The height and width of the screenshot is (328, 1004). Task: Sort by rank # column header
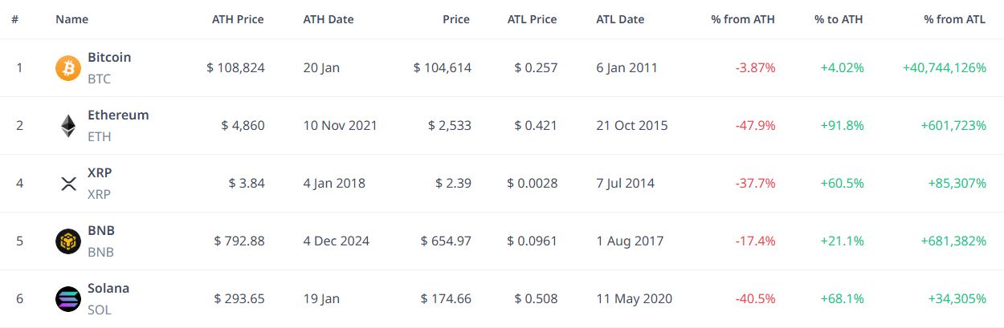[x=15, y=19]
